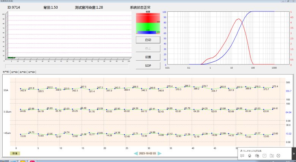Expand the floating toolbar with the double chevron
The width and height of the screenshot is (296, 162).
coord(293,154)
